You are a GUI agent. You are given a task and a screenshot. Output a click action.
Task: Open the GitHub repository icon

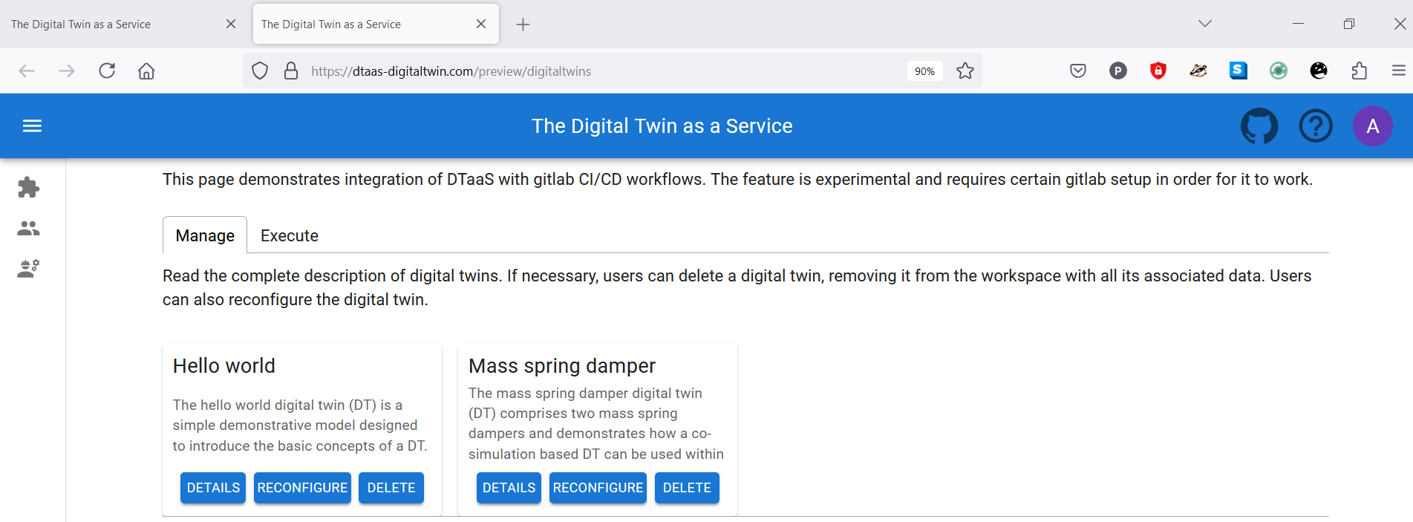point(1259,126)
